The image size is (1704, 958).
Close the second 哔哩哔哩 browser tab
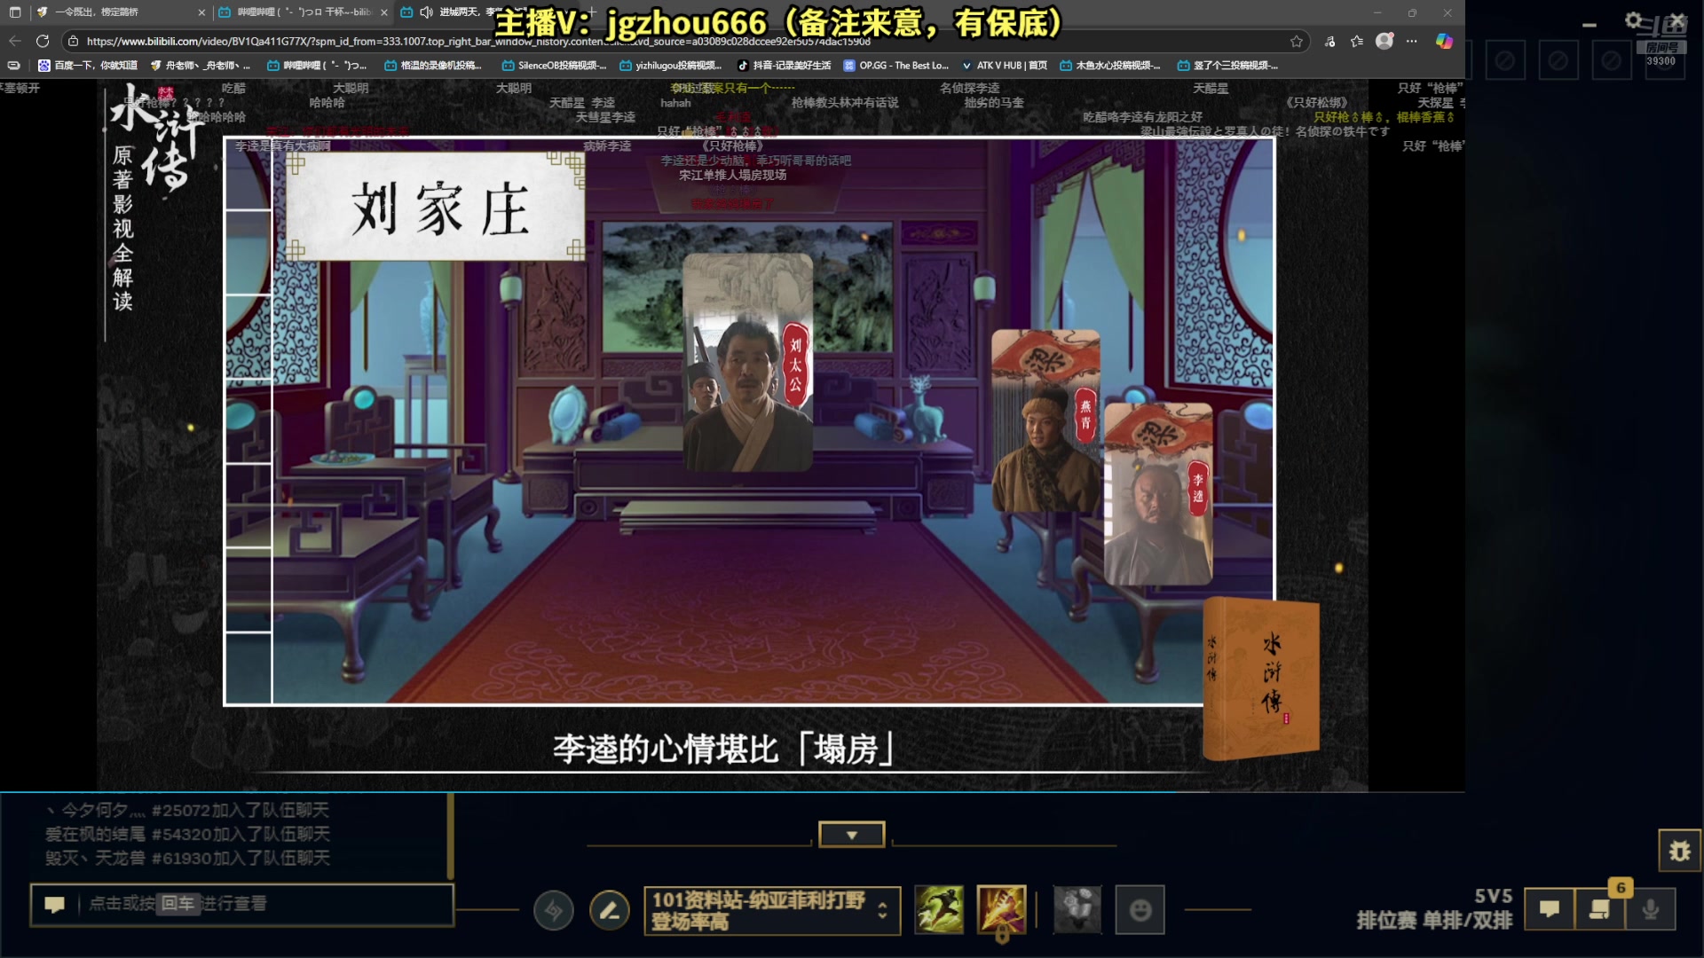(x=384, y=12)
